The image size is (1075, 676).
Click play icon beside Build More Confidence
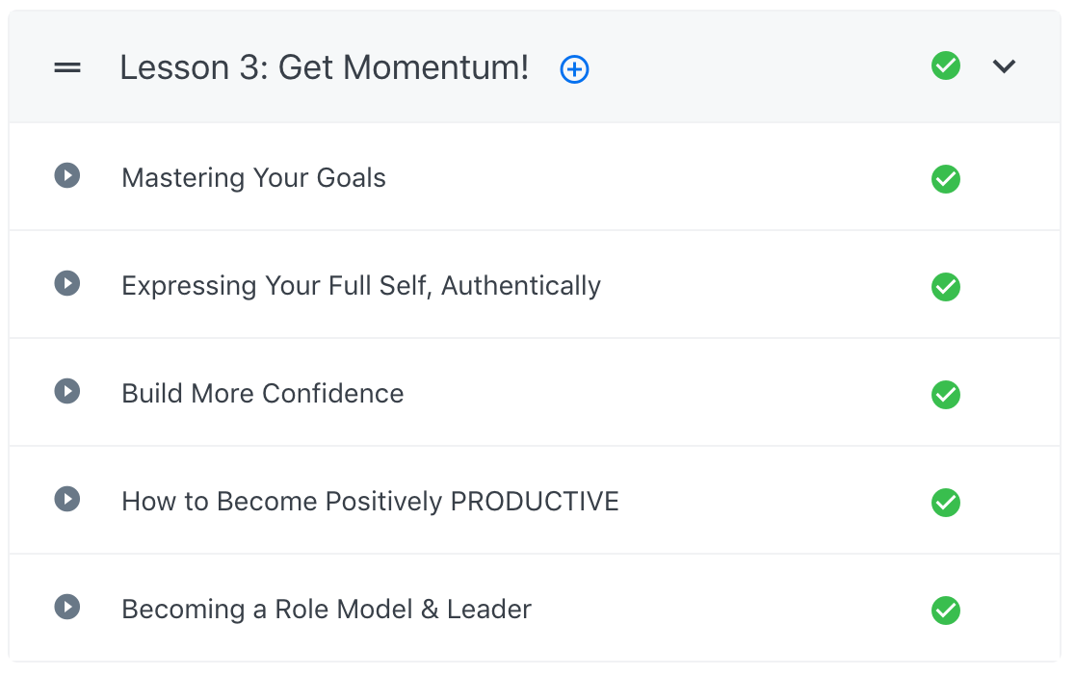click(x=66, y=392)
